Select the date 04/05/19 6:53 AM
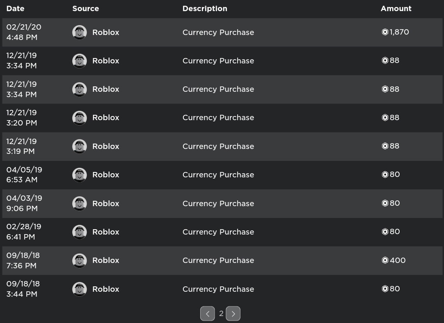Screen dimensions: 444x323 [x=24, y=174]
